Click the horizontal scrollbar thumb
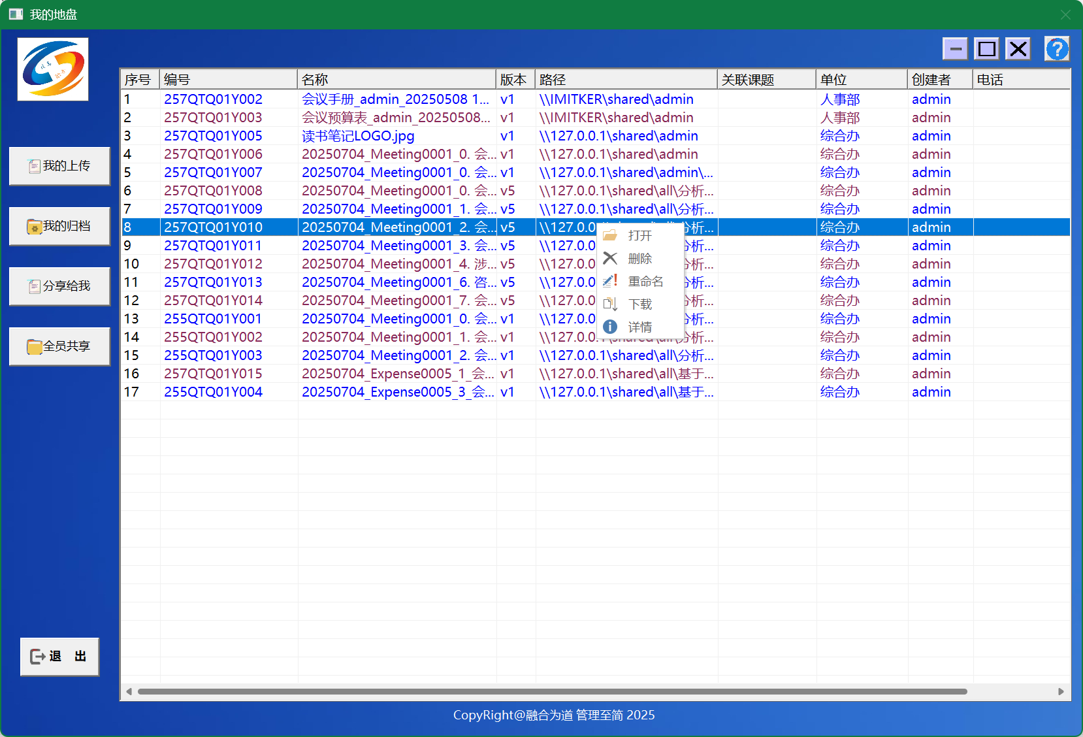 click(552, 691)
